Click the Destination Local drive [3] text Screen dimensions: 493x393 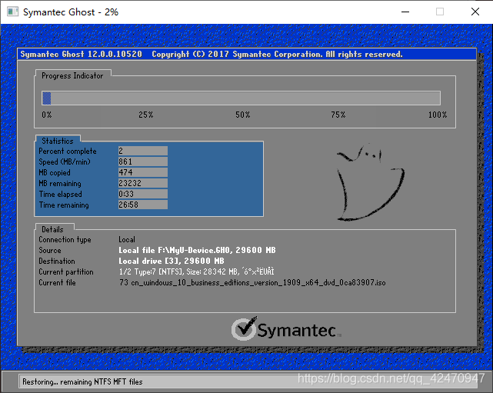tap(172, 261)
